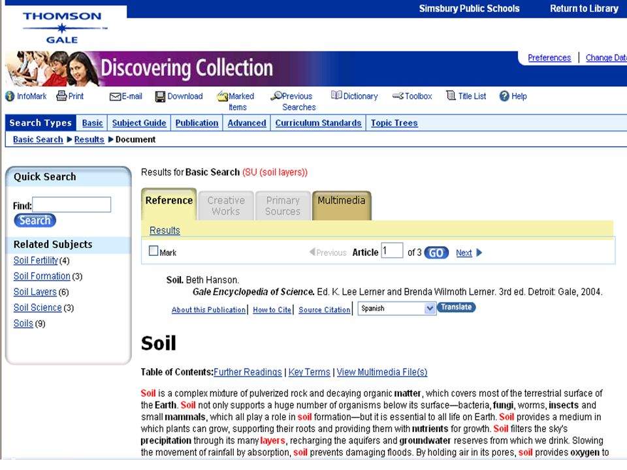Jump to Key Terms section

coord(310,372)
